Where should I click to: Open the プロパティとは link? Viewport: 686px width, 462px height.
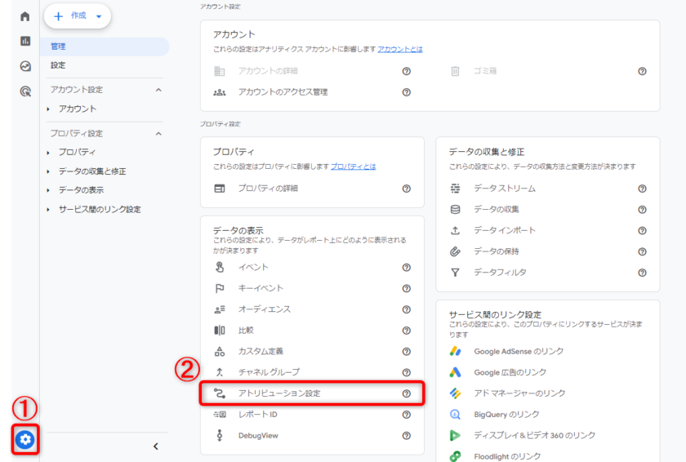pos(353,167)
